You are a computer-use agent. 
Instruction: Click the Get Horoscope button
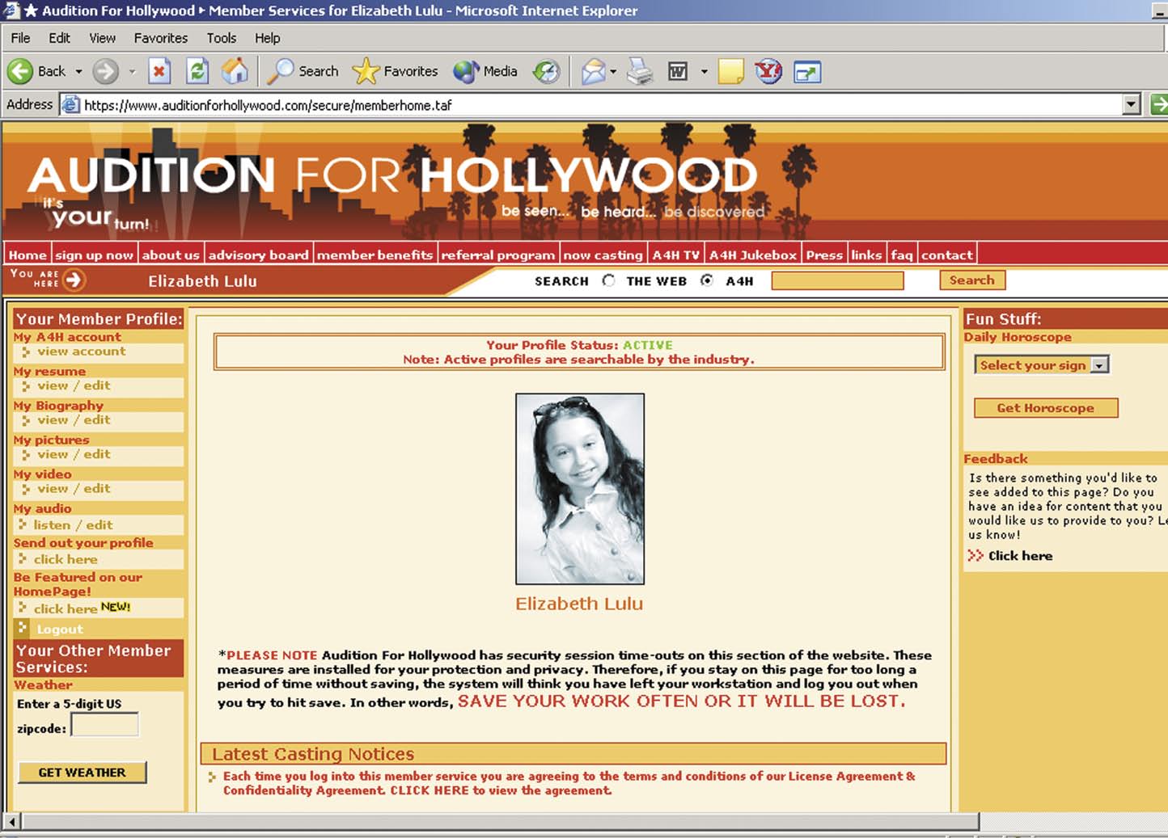tap(1046, 408)
